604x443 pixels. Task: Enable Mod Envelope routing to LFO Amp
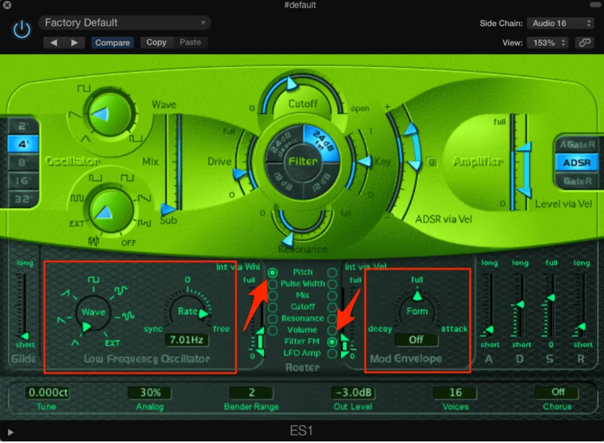click(332, 354)
